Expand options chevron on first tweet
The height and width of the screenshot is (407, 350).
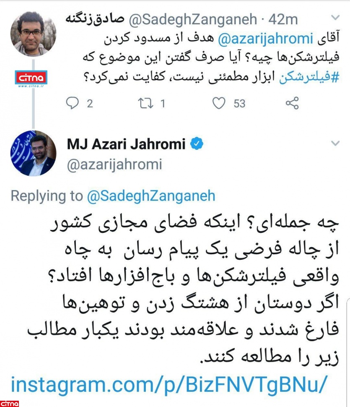335,18
